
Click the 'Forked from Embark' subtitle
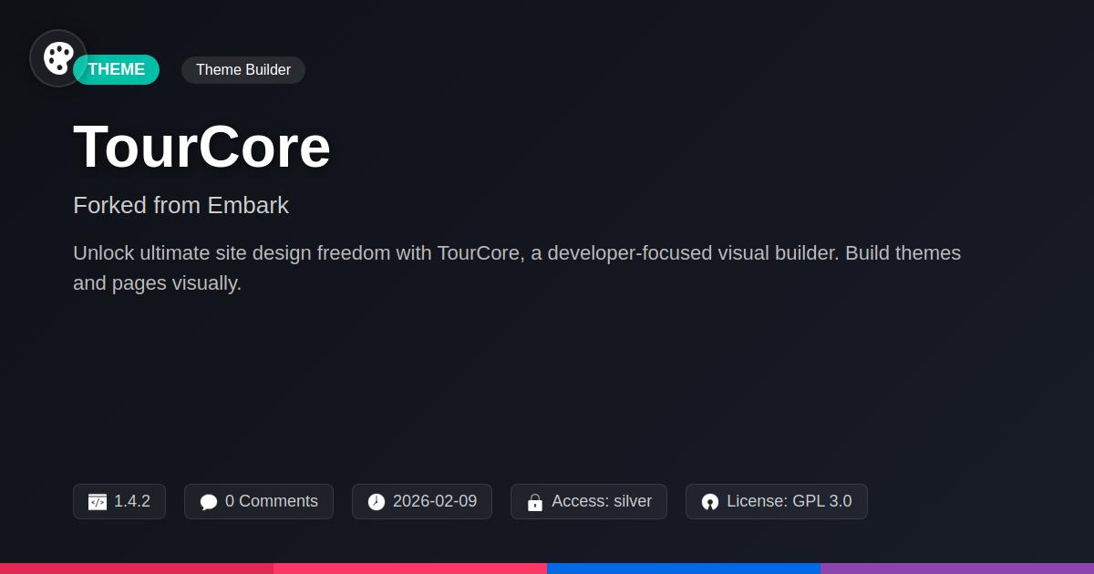tap(181, 205)
